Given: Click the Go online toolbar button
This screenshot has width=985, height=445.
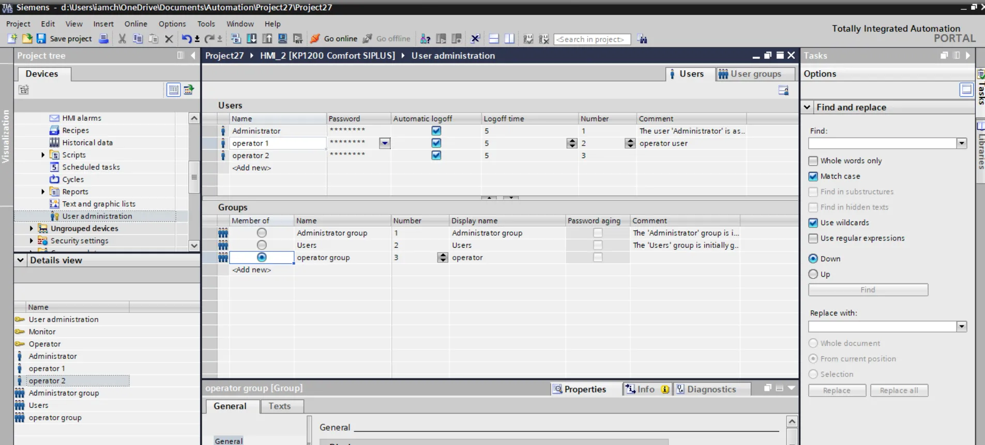Looking at the screenshot, I should point(334,39).
